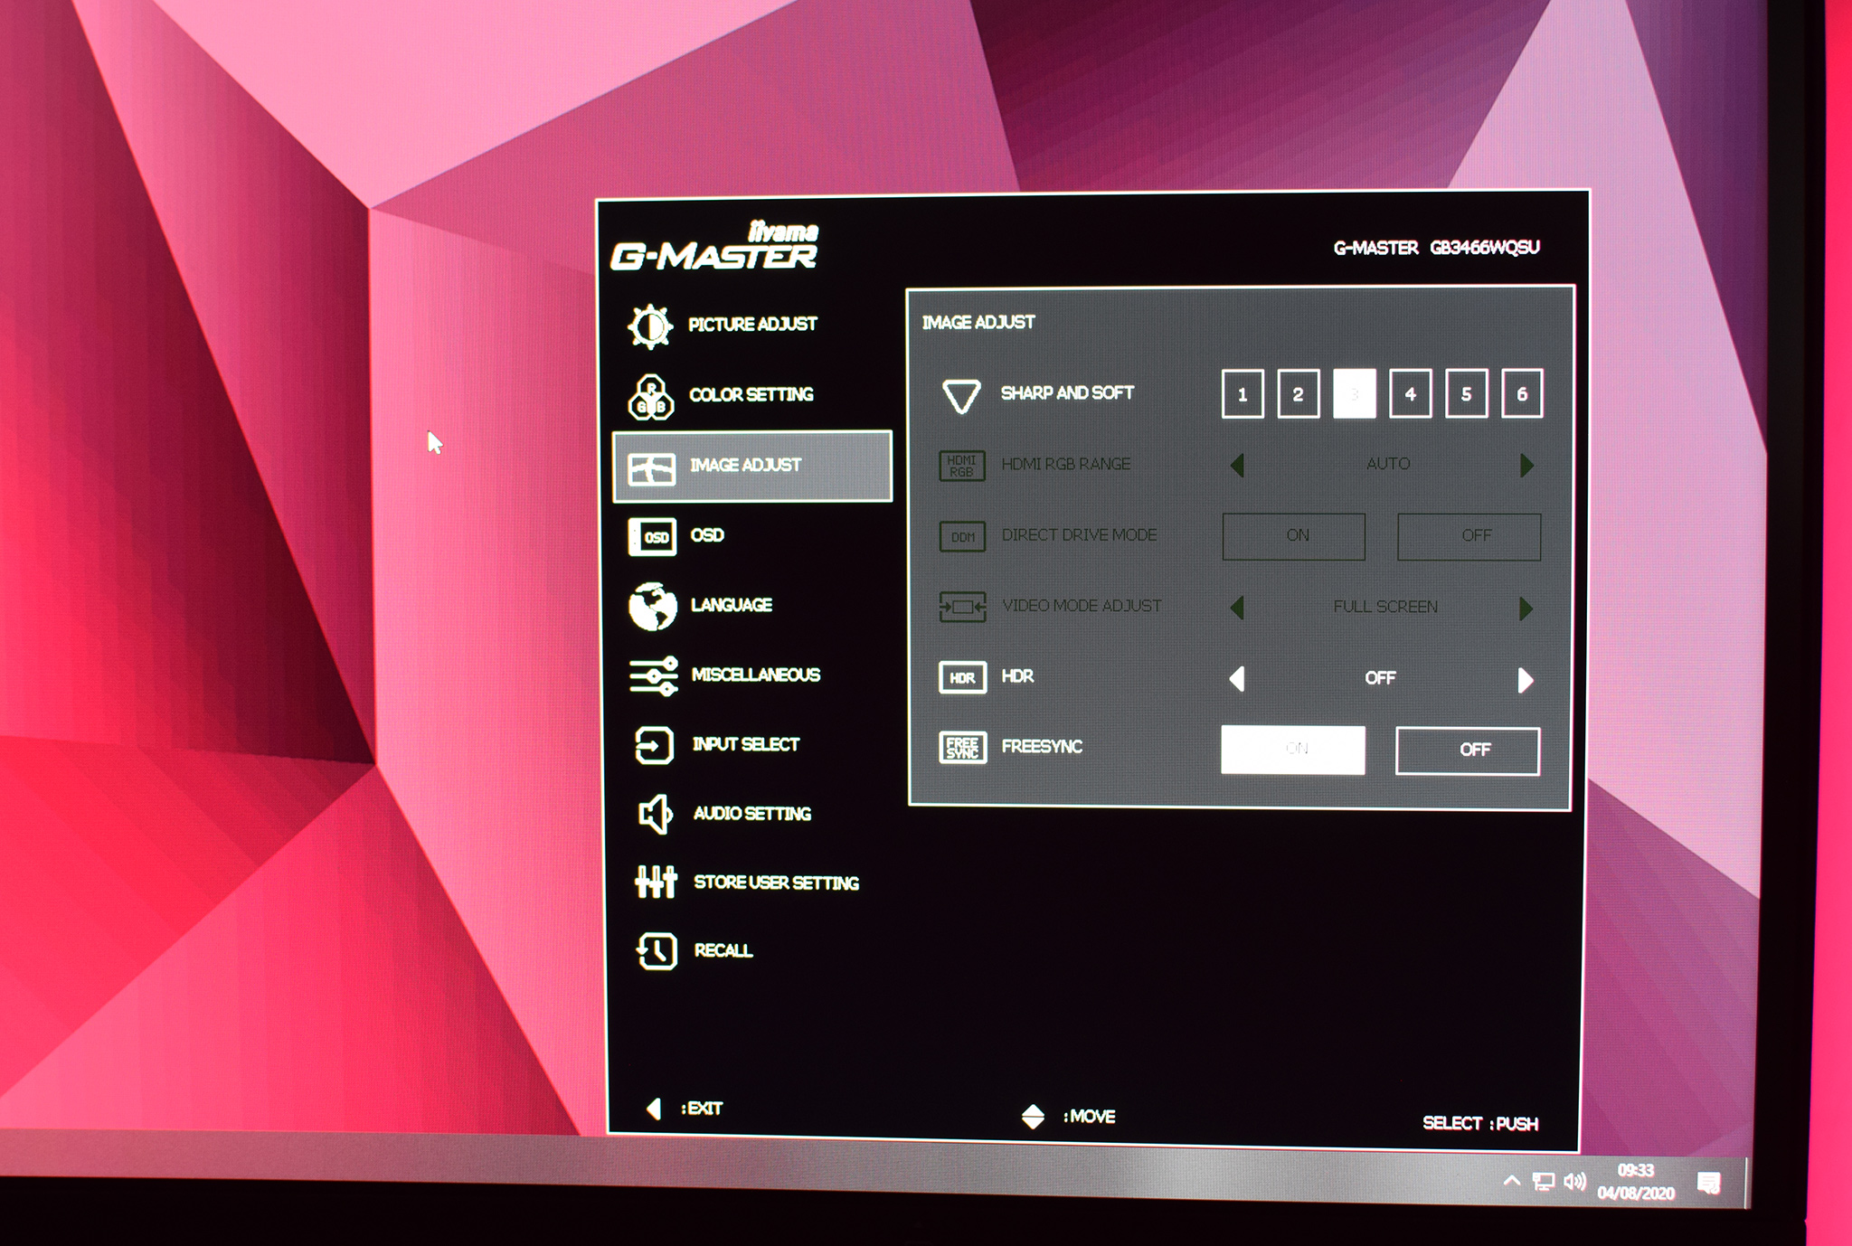Select sharpness level 5
This screenshot has height=1246, width=1852.
click(x=1466, y=394)
